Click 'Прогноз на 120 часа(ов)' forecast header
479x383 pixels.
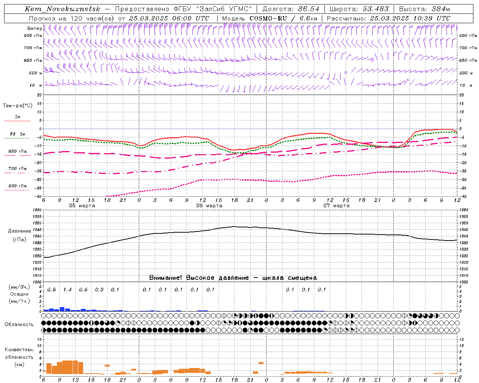click(72, 18)
